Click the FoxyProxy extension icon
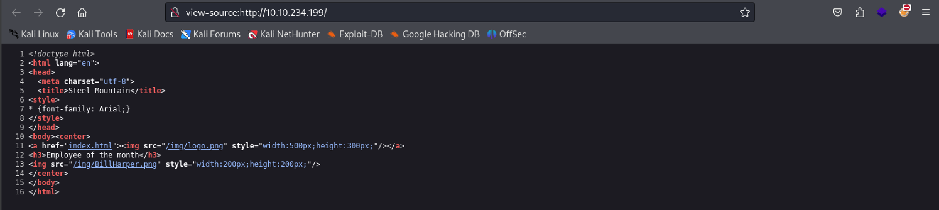The height and width of the screenshot is (210, 939). coord(904,11)
